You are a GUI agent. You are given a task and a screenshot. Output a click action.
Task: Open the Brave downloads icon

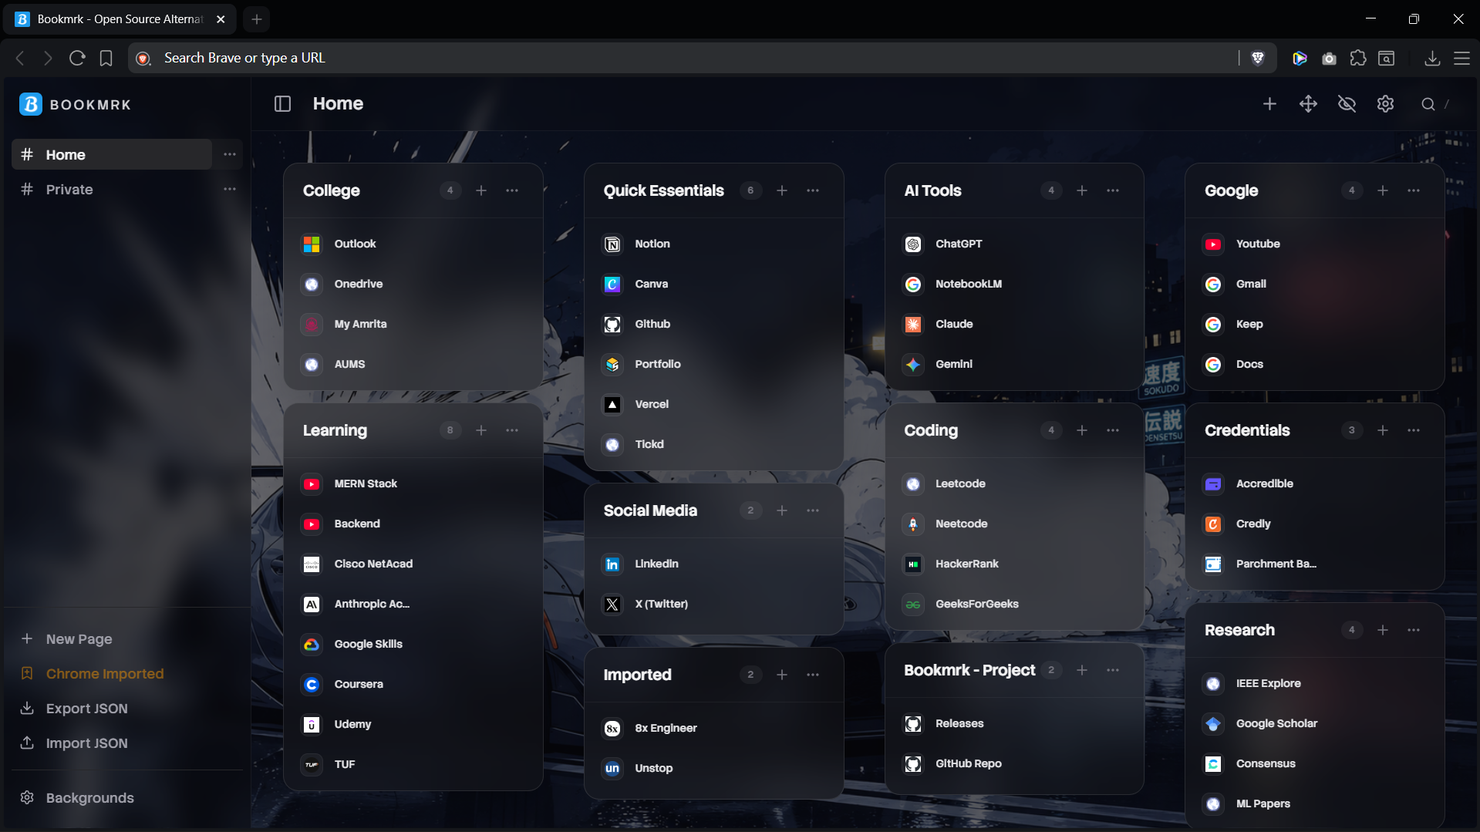[1432, 58]
